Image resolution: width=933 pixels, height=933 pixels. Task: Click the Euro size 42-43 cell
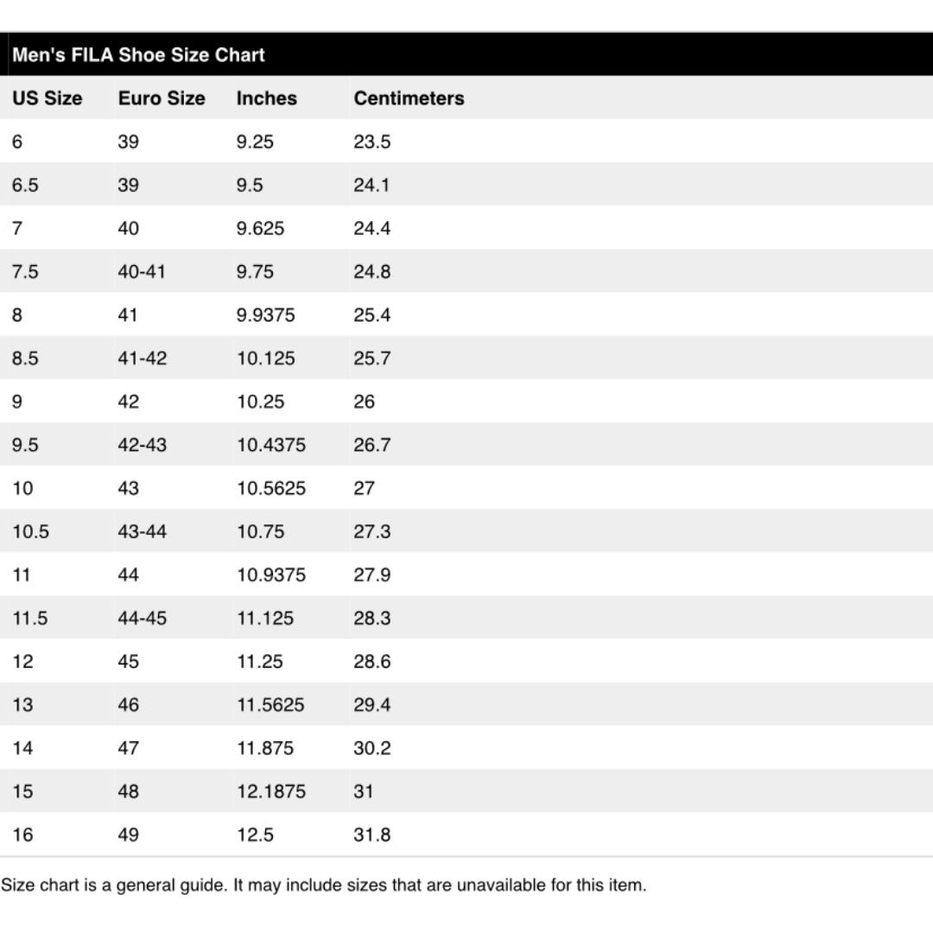click(142, 445)
